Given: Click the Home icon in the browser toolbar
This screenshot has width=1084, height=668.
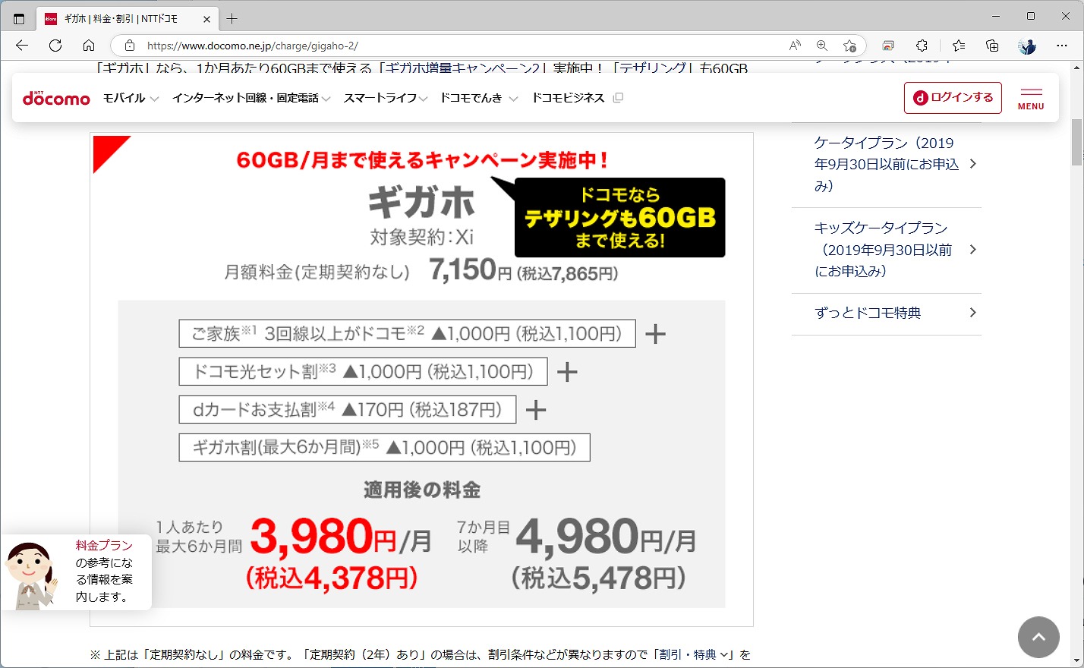Looking at the screenshot, I should coord(87,46).
